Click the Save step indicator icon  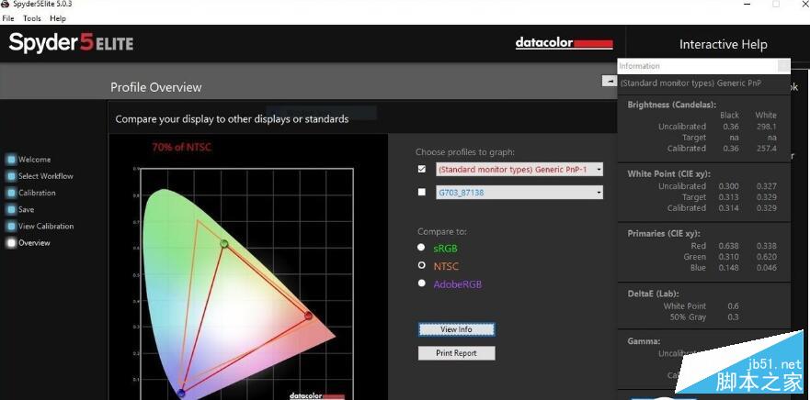(11, 209)
